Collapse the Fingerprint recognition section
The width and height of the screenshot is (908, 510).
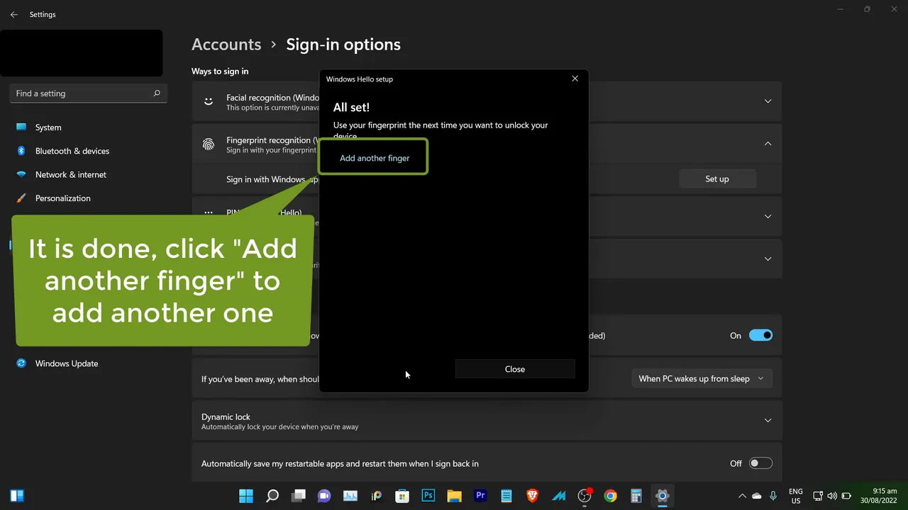pos(768,144)
